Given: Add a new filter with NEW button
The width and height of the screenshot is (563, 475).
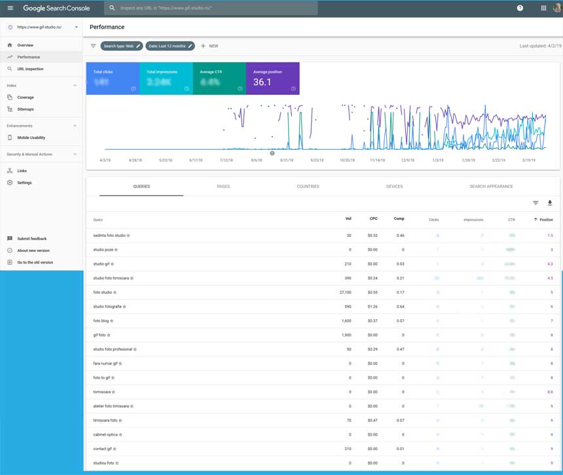Looking at the screenshot, I should click(209, 46).
